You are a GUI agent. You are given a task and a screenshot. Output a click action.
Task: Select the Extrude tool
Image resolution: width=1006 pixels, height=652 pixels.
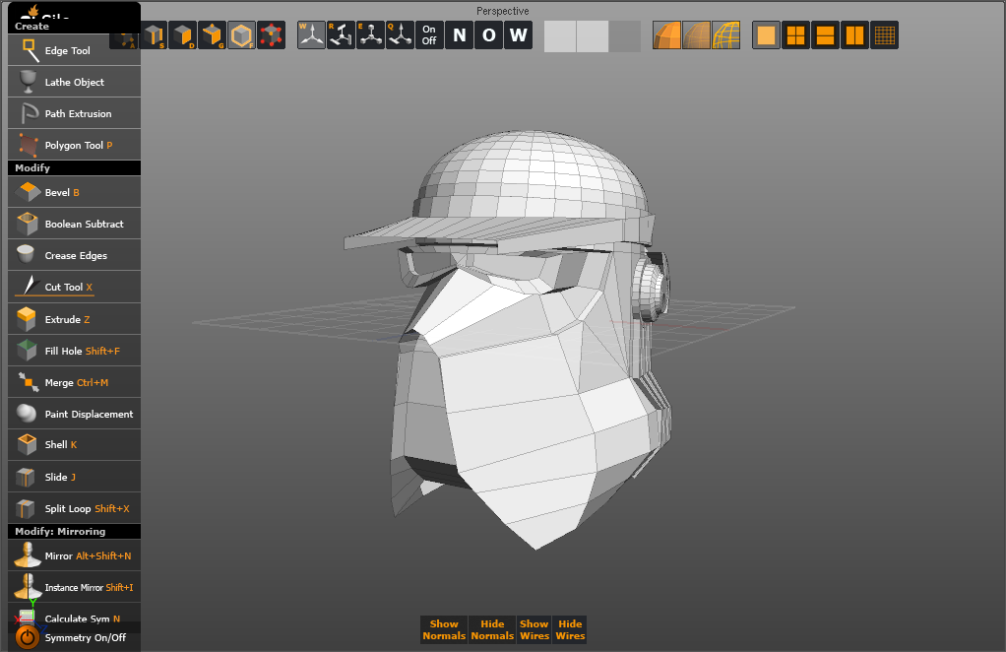74,319
